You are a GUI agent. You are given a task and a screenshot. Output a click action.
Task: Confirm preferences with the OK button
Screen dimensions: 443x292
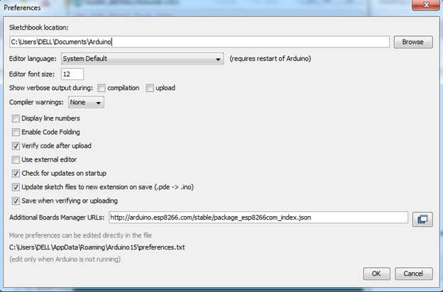[x=376, y=274]
